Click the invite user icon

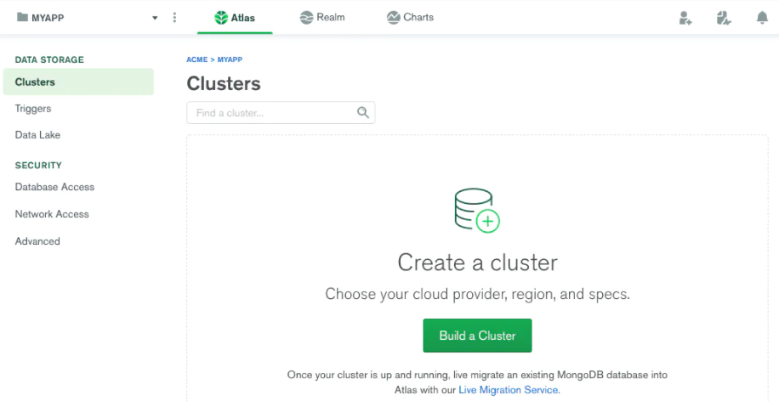[685, 18]
